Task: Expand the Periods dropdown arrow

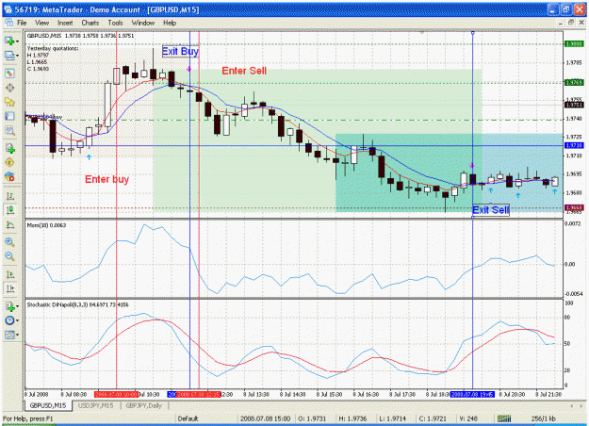Action: coord(17,320)
